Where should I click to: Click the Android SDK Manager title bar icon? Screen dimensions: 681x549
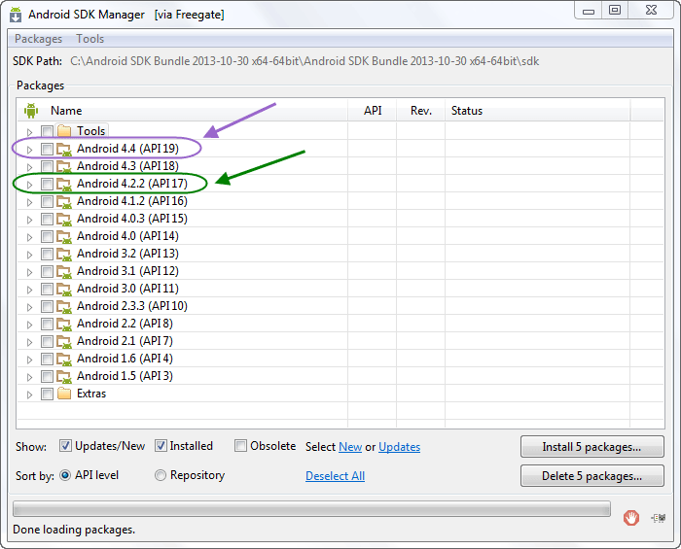click(x=16, y=15)
